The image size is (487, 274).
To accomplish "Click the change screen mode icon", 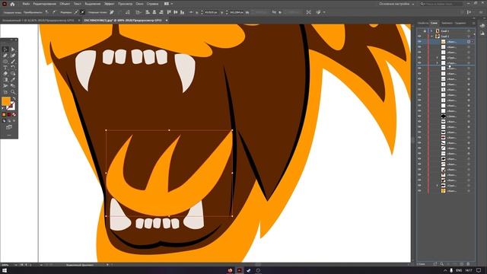I will pos(9,127).
